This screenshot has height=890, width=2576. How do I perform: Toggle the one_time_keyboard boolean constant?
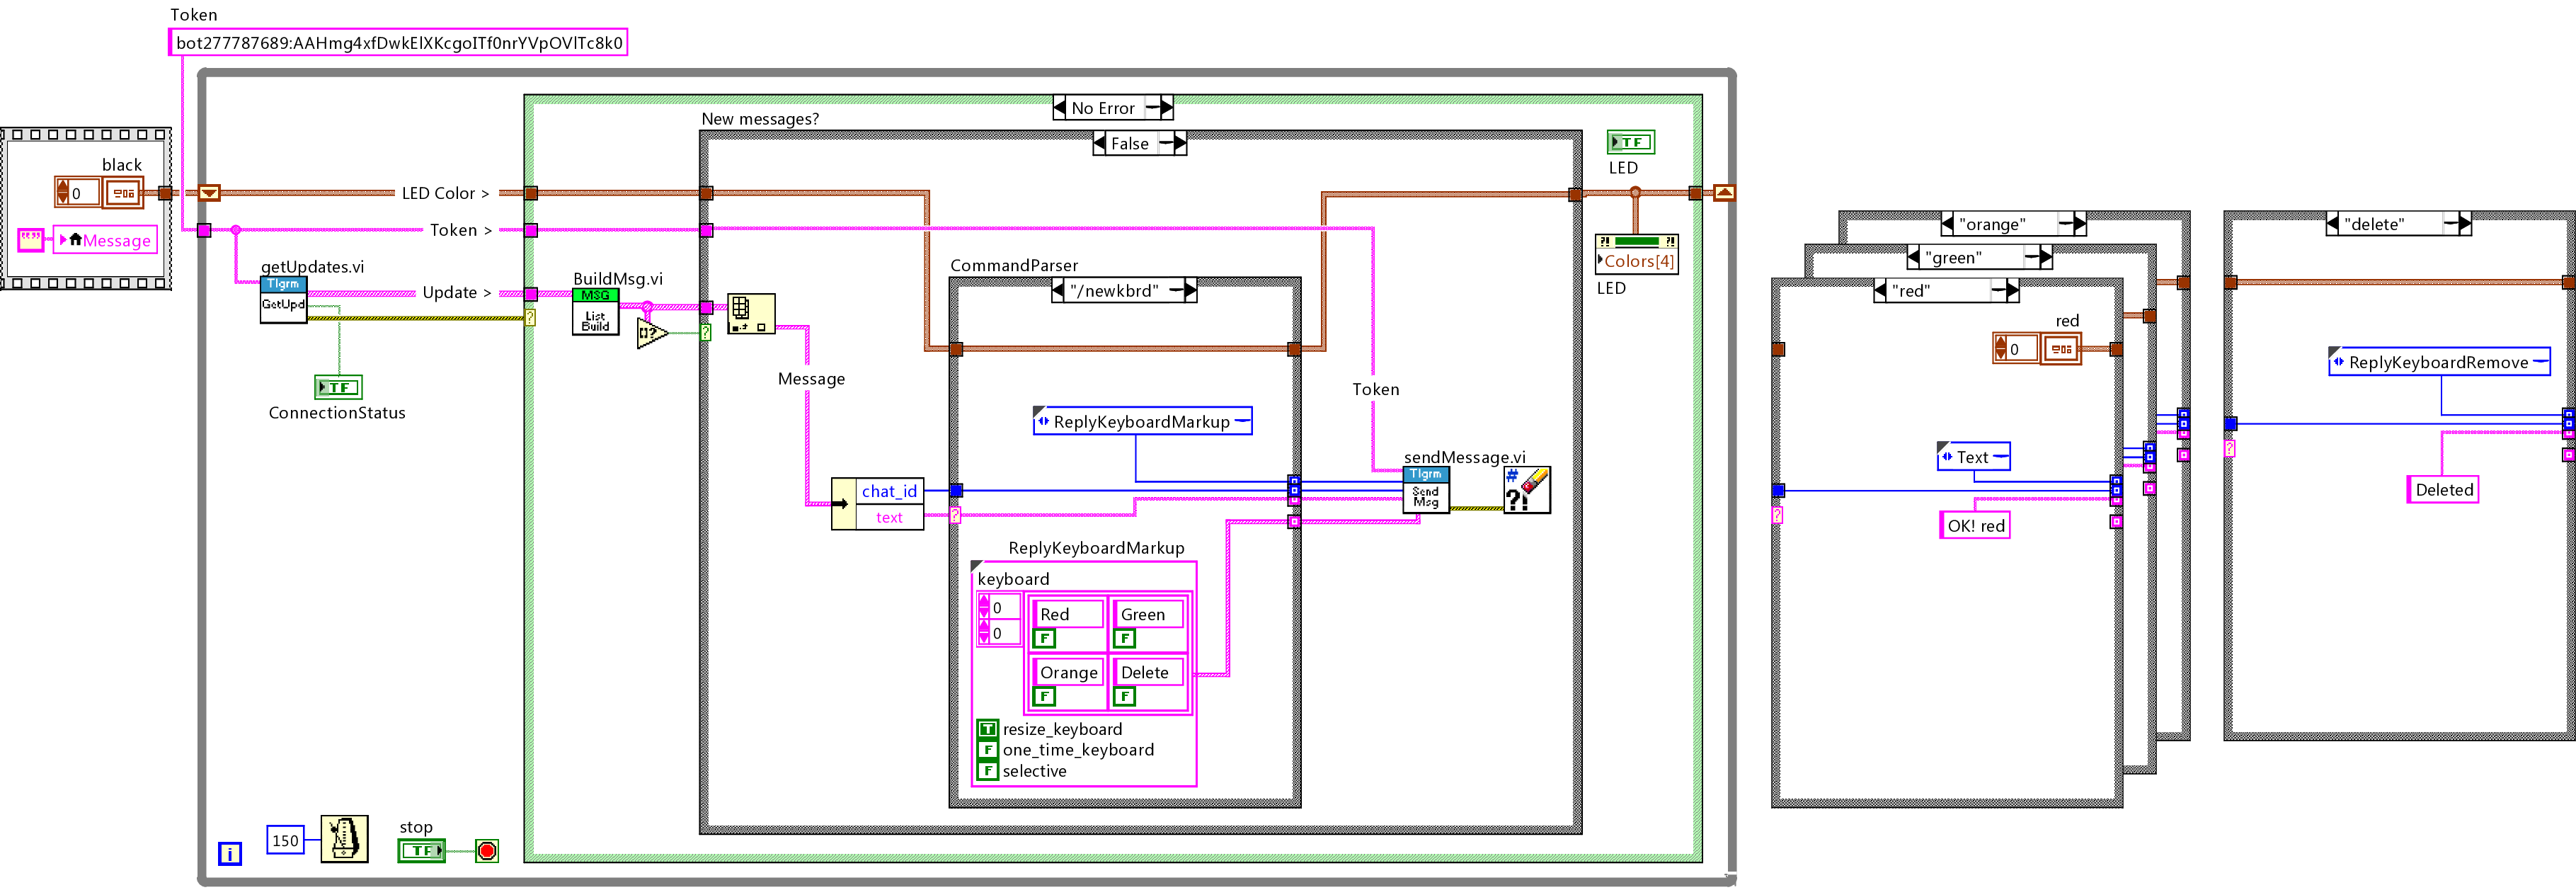click(987, 750)
